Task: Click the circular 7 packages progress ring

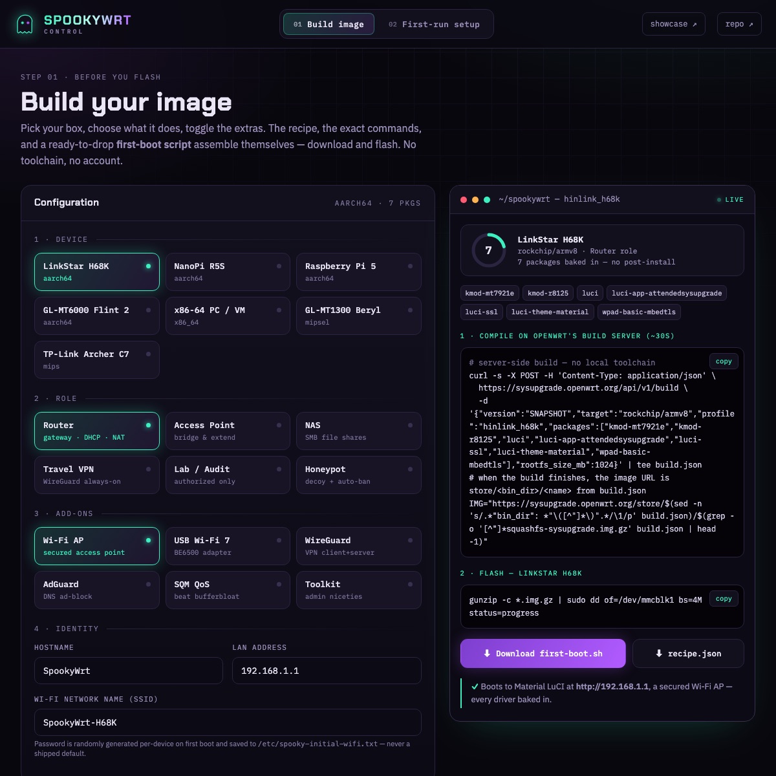Action: pos(488,250)
